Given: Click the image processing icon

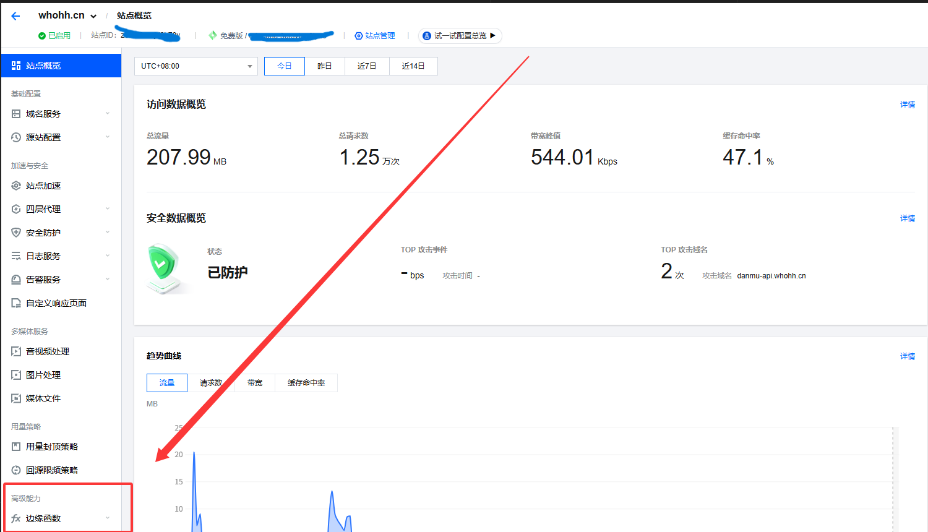Looking at the screenshot, I should 16,375.
